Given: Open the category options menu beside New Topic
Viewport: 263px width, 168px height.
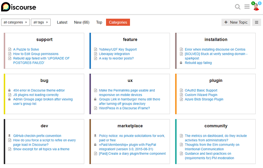Looking at the screenshot, I should pyautogui.click(x=257, y=22).
